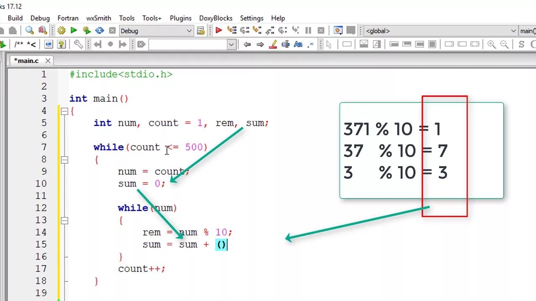Open the main() function dropdown
Screen dimensions: 536x301
[x=528, y=31]
